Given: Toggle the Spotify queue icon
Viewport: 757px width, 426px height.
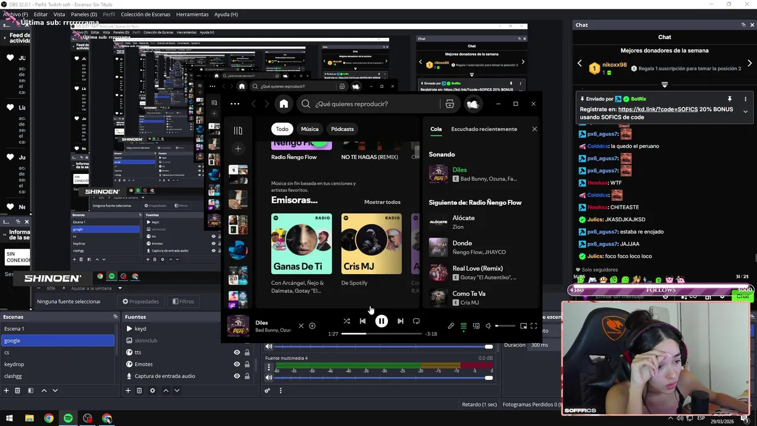Looking at the screenshot, I should [464, 325].
